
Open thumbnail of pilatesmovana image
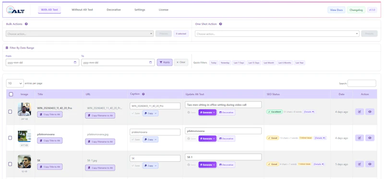tap(24, 135)
